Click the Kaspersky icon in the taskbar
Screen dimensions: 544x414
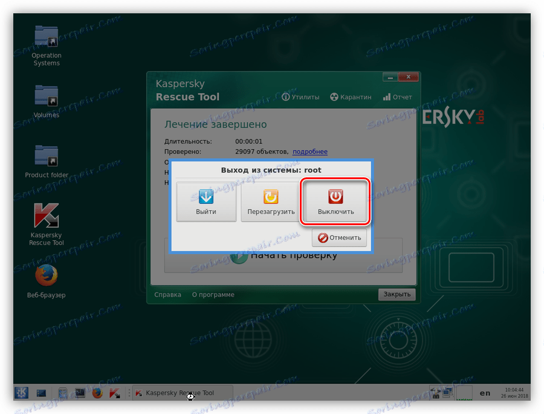pos(115,393)
